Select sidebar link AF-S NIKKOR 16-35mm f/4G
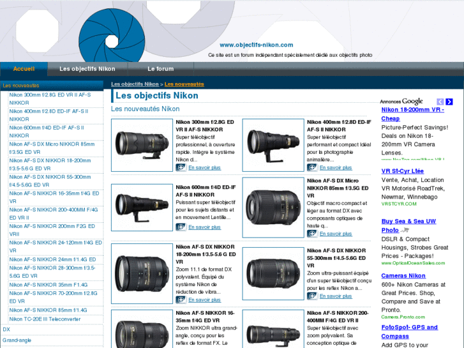Image resolution: width=464 pixels, height=348 pixels. click(x=54, y=197)
